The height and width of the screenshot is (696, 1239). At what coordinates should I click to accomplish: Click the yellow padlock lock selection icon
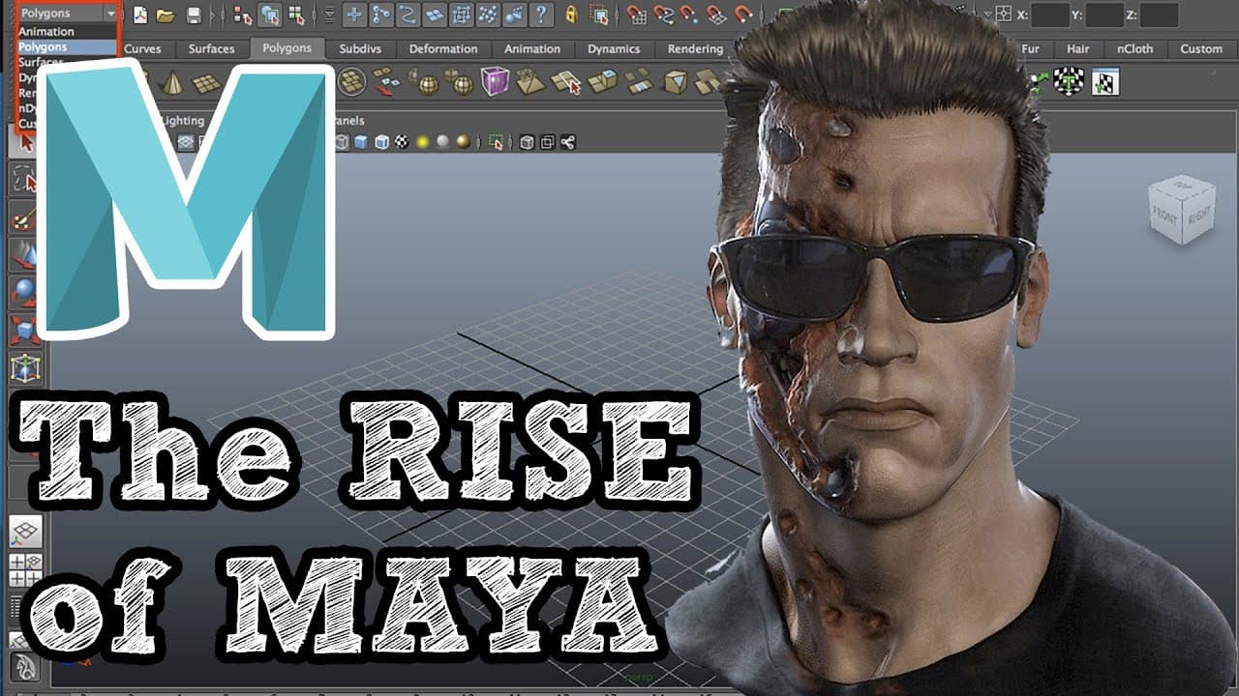coord(571,14)
